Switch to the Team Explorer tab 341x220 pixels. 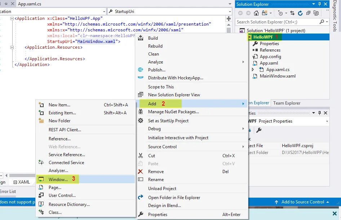click(x=287, y=103)
